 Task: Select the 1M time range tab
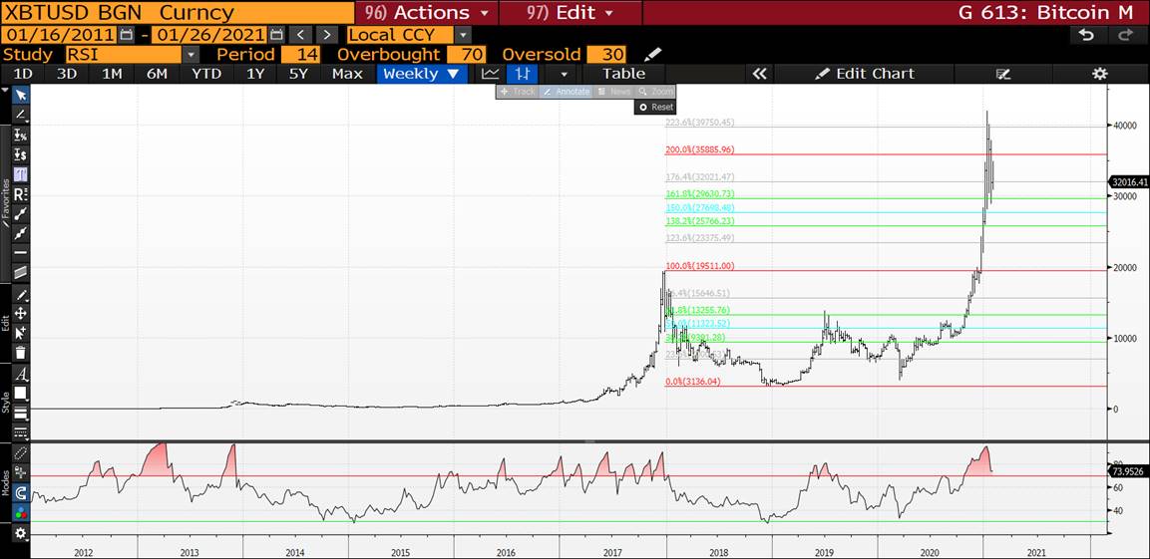click(112, 74)
